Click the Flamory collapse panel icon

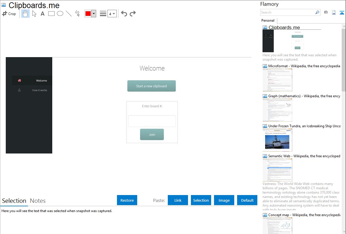pos(342,12)
